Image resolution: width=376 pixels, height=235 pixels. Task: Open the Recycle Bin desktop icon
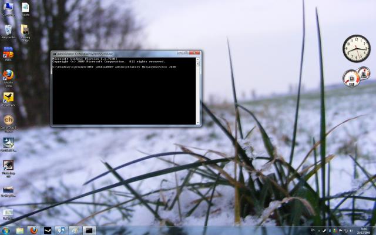coord(8,30)
